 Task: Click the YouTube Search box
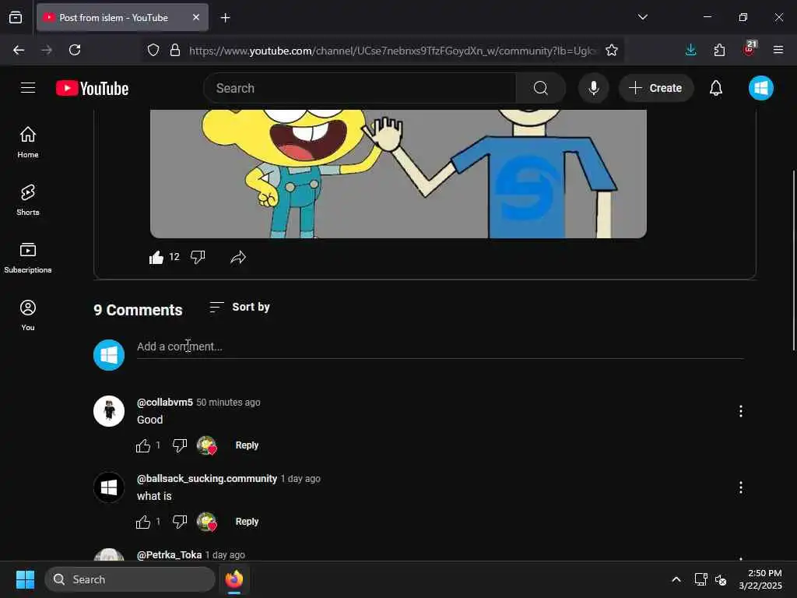coord(360,88)
